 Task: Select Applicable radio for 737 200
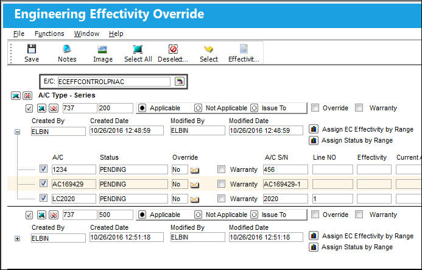[142, 108]
